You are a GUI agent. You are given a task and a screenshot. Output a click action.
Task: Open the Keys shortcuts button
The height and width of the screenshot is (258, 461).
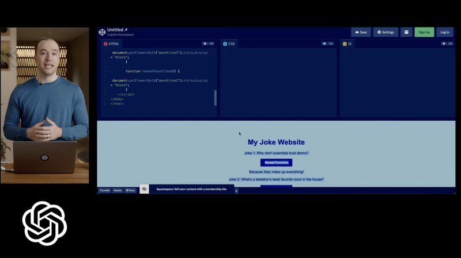(130, 190)
